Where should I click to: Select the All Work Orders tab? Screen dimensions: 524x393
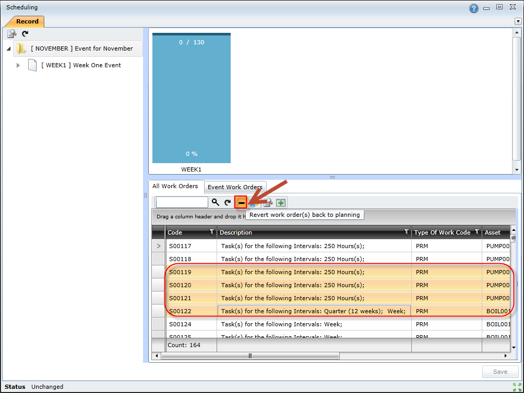(175, 186)
